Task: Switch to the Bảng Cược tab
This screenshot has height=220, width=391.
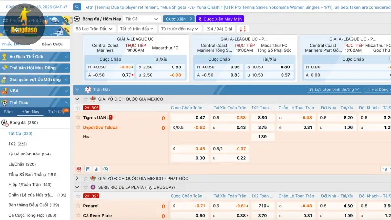Action: pyautogui.click(x=52, y=44)
